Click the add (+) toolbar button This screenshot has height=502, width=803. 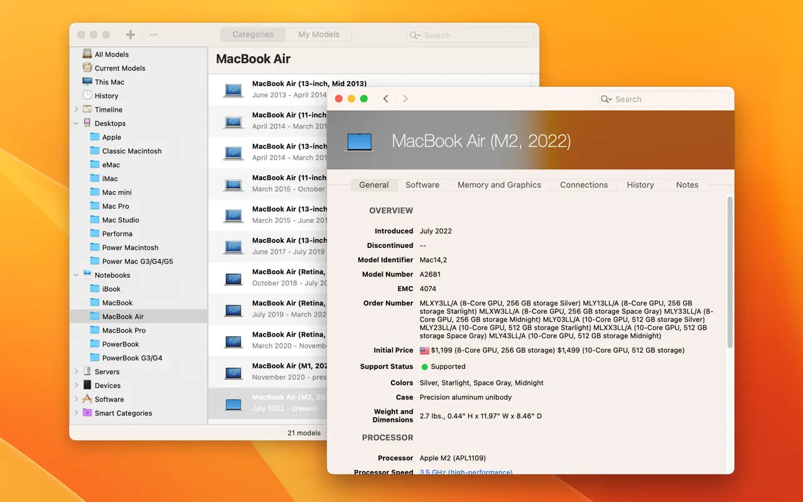[x=131, y=35]
